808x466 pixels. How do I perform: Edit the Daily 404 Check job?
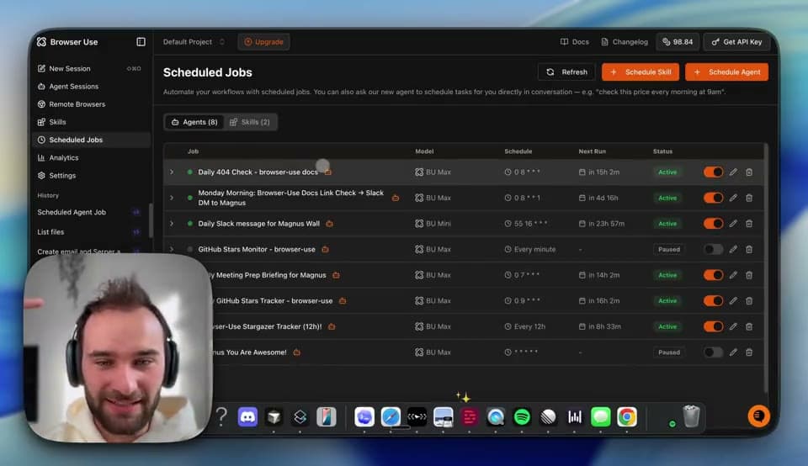pyautogui.click(x=733, y=172)
